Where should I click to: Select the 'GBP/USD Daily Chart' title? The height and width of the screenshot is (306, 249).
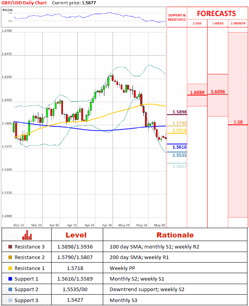[24, 3]
